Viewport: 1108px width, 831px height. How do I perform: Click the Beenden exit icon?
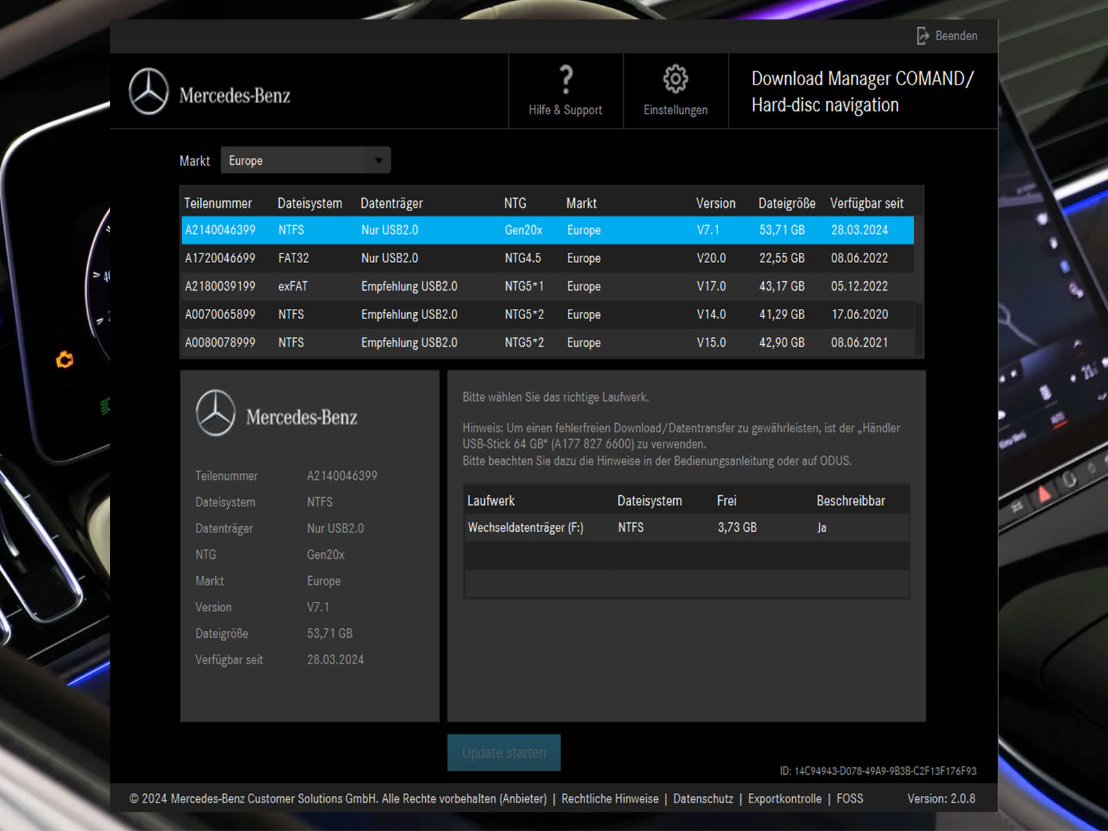[x=922, y=36]
